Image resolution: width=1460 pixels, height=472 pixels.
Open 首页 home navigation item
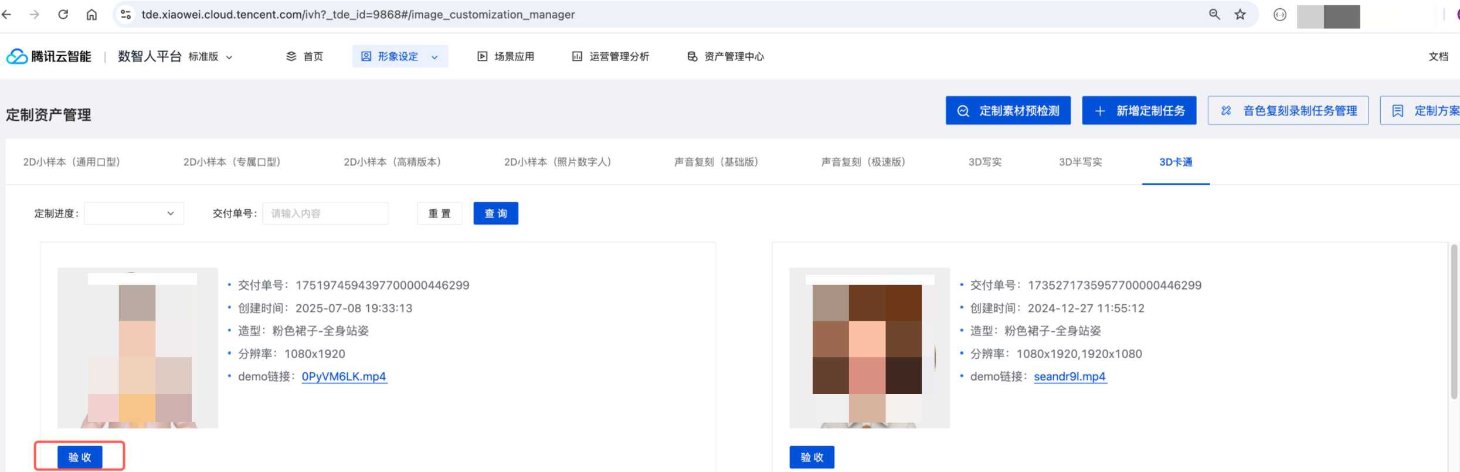pyautogui.click(x=304, y=56)
